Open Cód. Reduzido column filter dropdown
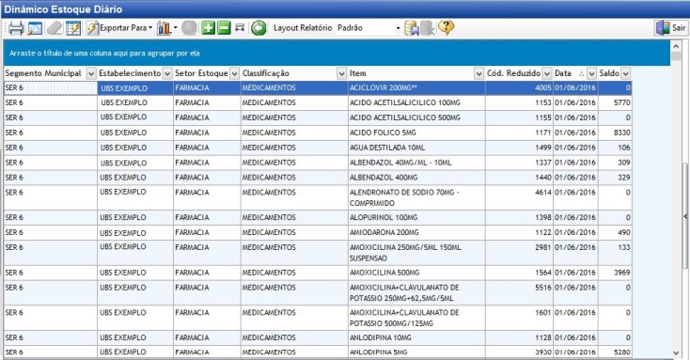This screenshot has width=690, height=360. pyautogui.click(x=546, y=73)
